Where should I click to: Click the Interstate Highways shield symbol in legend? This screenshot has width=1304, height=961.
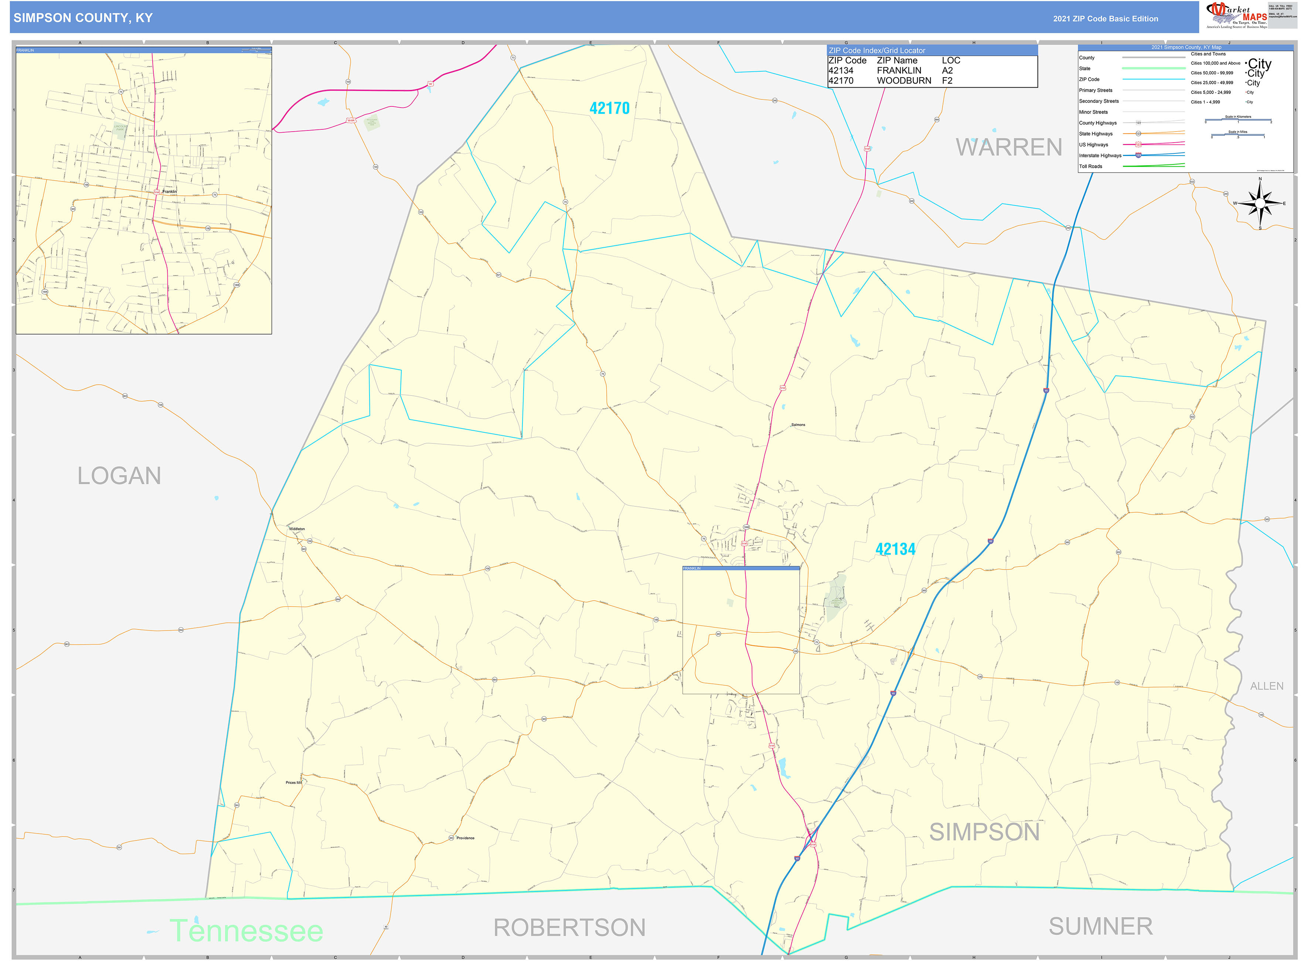point(1138,155)
